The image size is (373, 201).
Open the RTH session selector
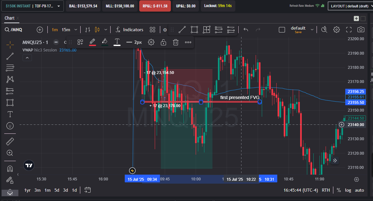[x=326, y=190]
